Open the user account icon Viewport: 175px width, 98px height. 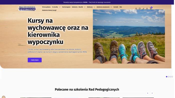[147, 9]
